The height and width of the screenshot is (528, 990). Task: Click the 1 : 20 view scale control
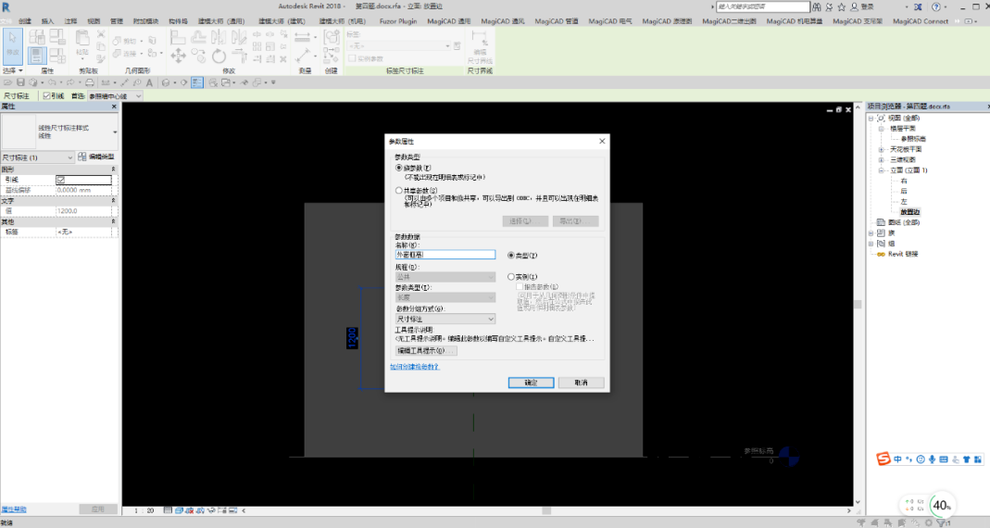(144, 510)
